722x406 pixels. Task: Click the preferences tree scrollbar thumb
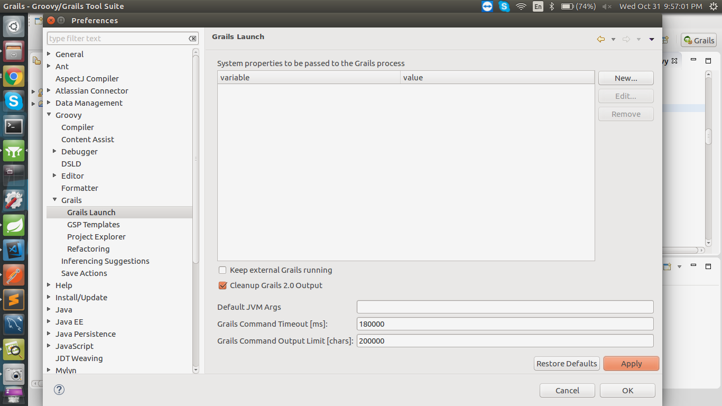(x=196, y=160)
